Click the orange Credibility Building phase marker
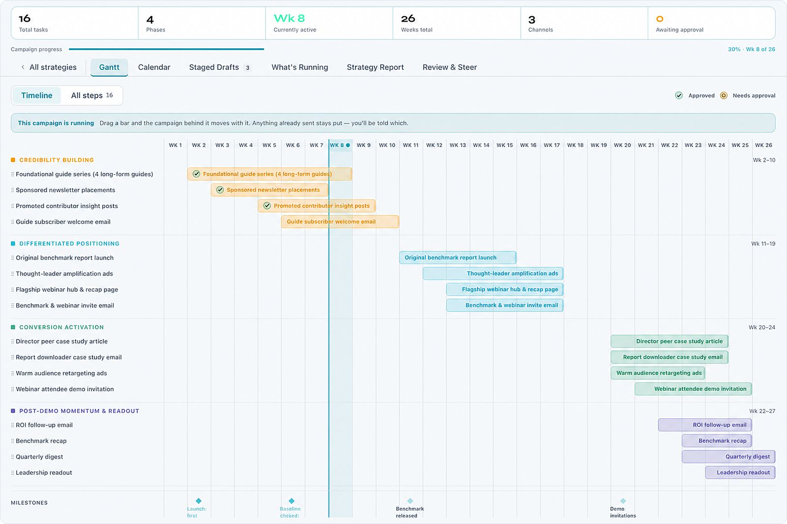 point(13,160)
